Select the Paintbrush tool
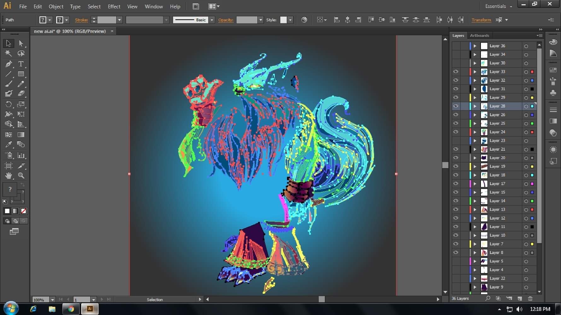This screenshot has width=561, height=315. [9, 84]
